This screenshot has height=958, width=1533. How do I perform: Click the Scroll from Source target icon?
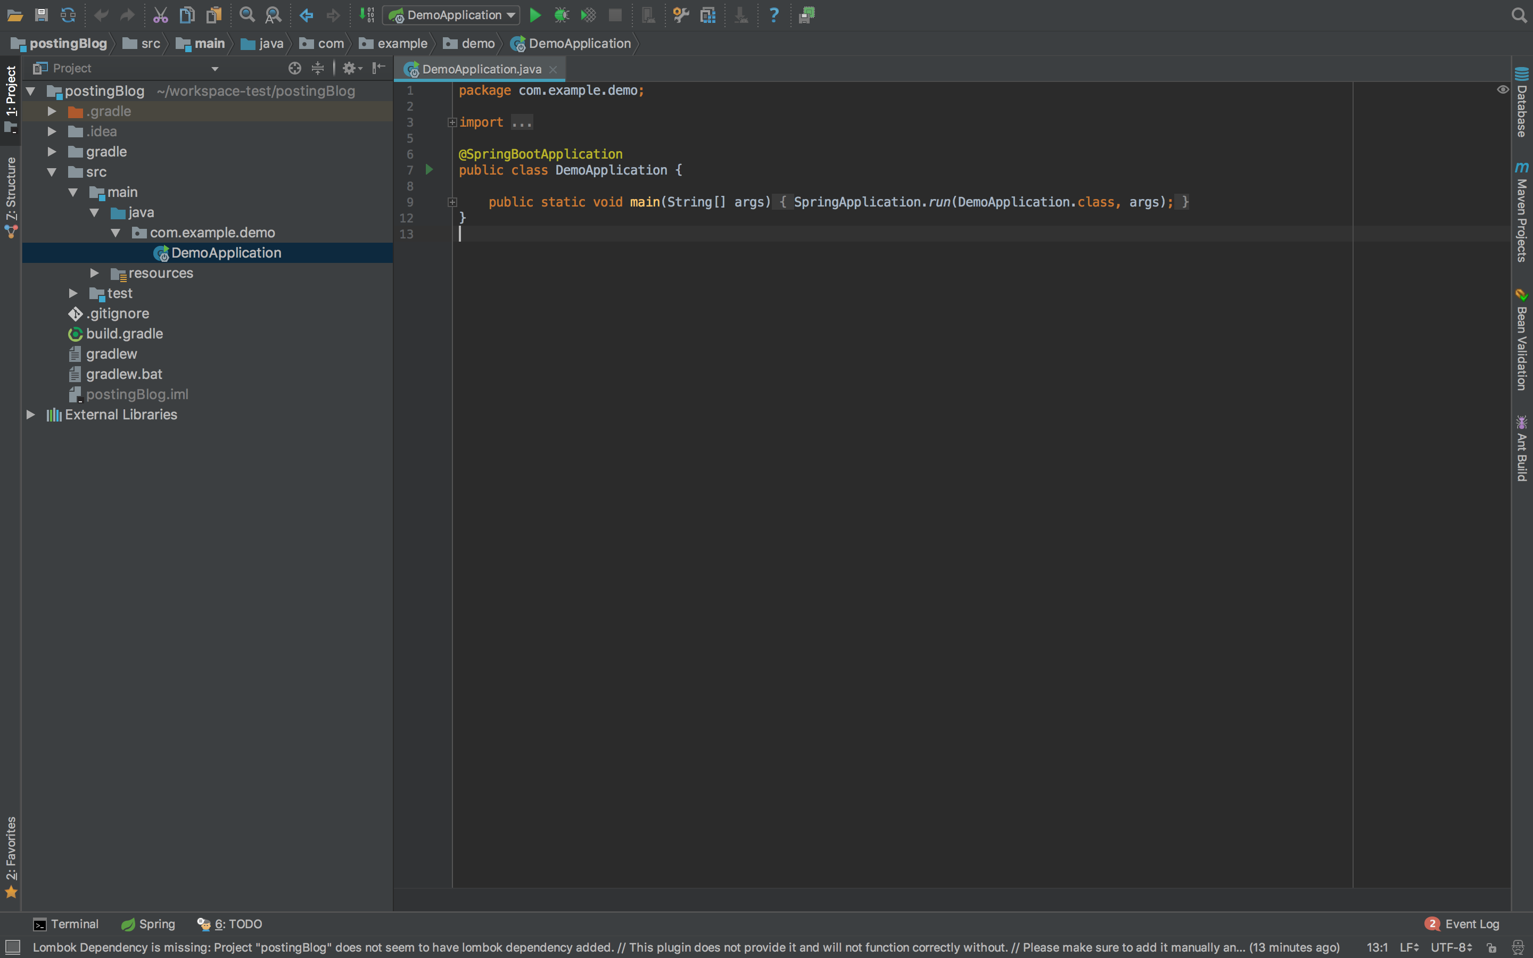pyautogui.click(x=294, y=68)
